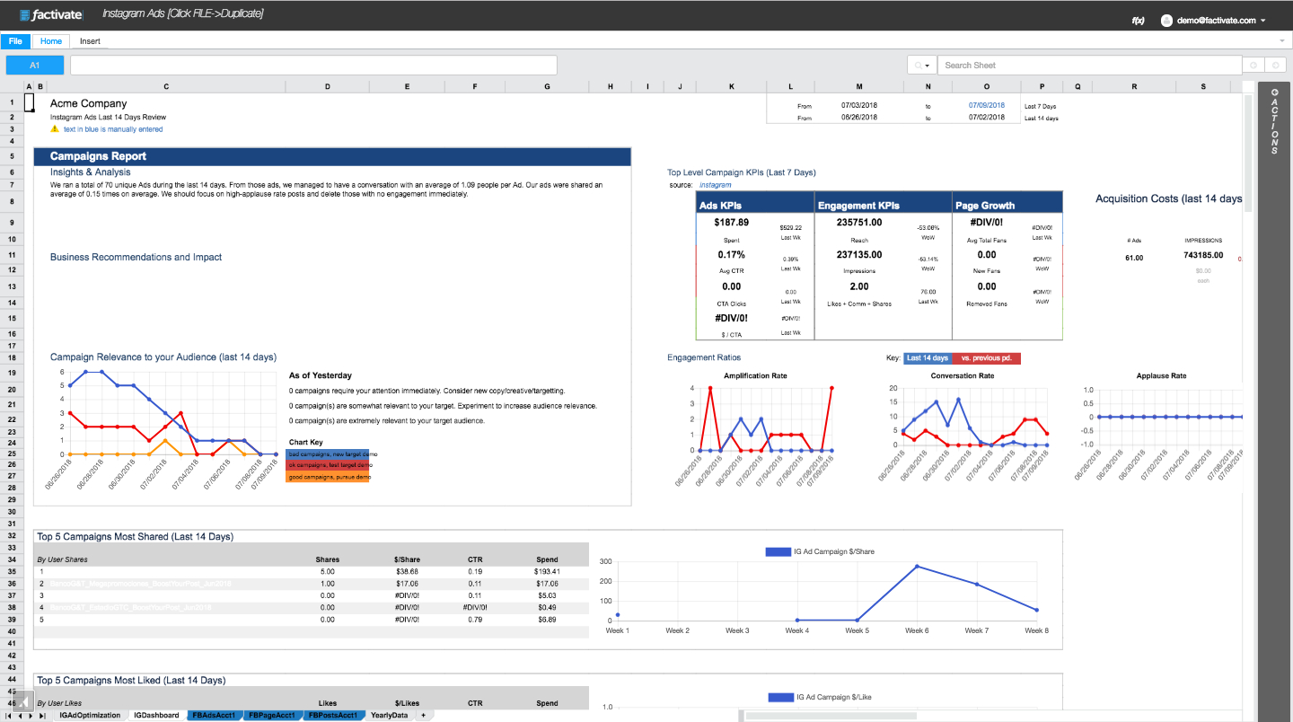Jump to first sheet tab arrow
This screenshot has height=722, width=1293.
(10, 716)
